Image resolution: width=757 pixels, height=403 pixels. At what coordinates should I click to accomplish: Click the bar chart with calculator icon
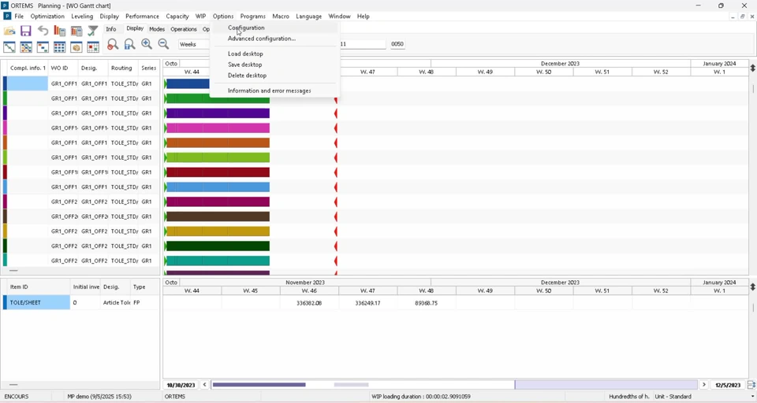(x=59, y=31)
